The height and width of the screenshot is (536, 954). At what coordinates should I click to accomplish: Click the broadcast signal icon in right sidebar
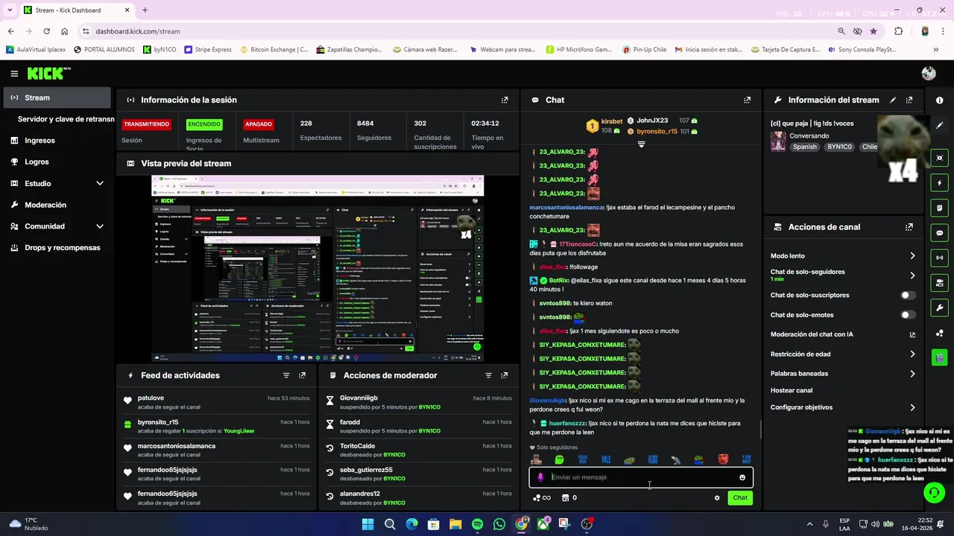940,258
